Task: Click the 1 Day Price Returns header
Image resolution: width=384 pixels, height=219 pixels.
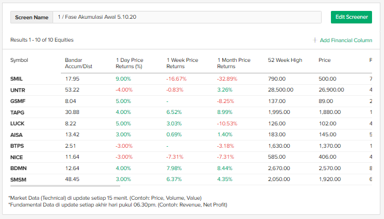Action: click(129, 63)
